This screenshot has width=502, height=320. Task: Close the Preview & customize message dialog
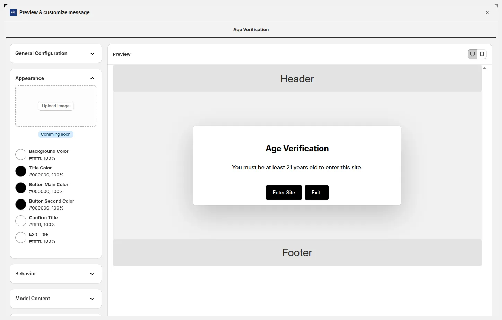point(487,12)
